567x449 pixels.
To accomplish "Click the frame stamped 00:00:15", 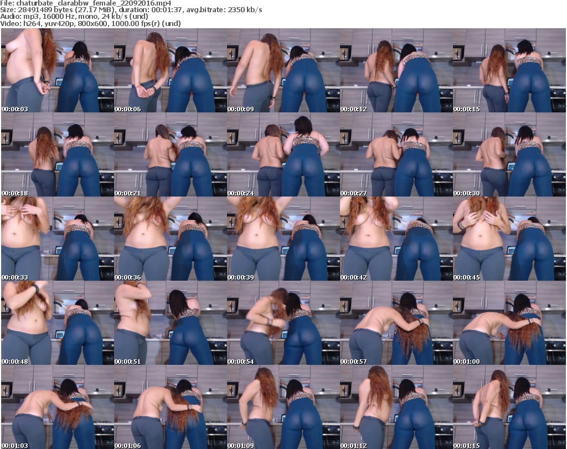I will click(x=509, y=70).
